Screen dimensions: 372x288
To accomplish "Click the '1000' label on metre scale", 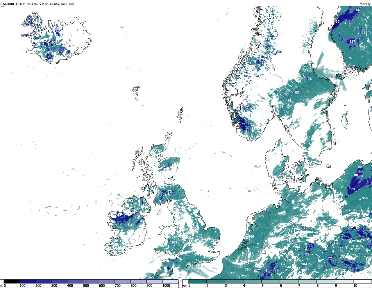I will pyautogui.click(x=166, y=286).
